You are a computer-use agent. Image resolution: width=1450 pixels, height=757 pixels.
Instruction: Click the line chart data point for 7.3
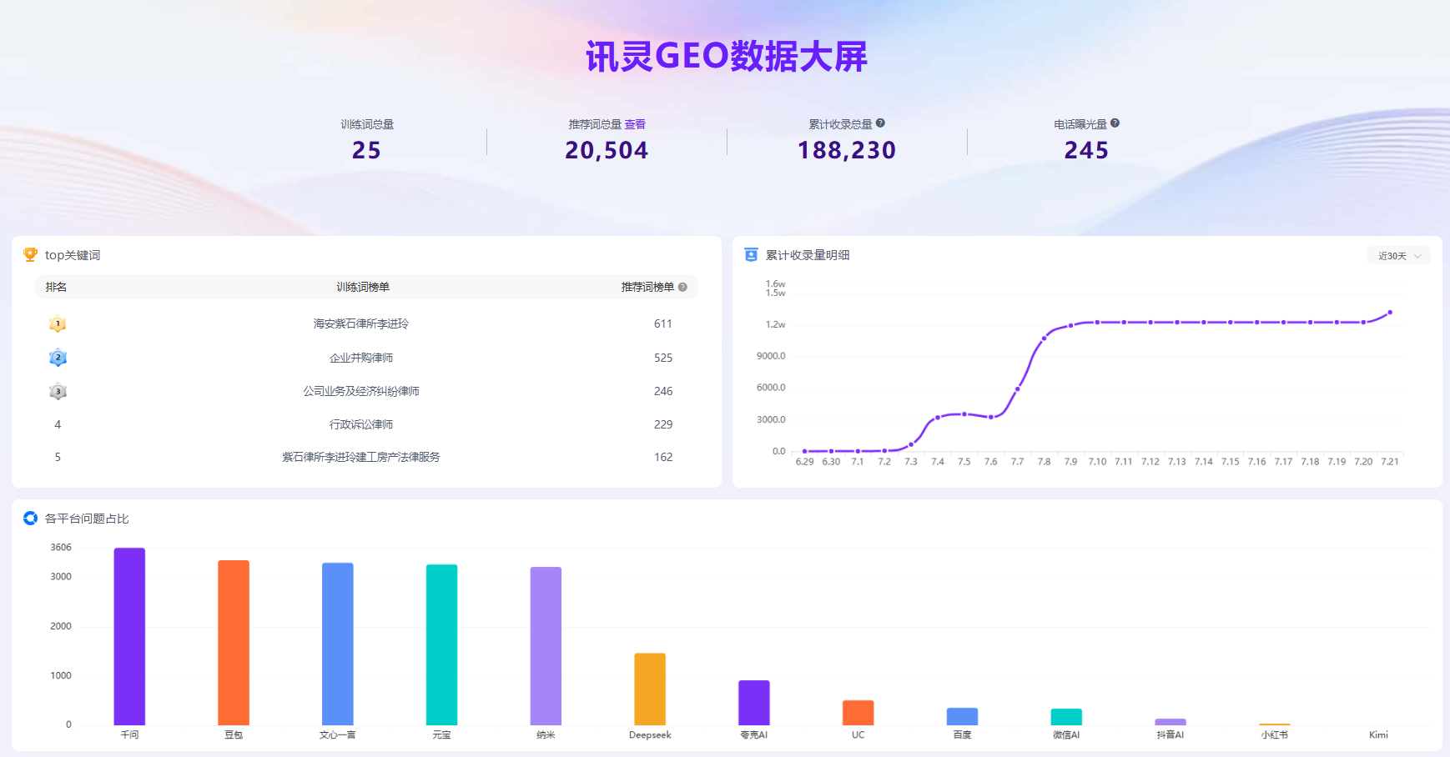click(911, 444)
